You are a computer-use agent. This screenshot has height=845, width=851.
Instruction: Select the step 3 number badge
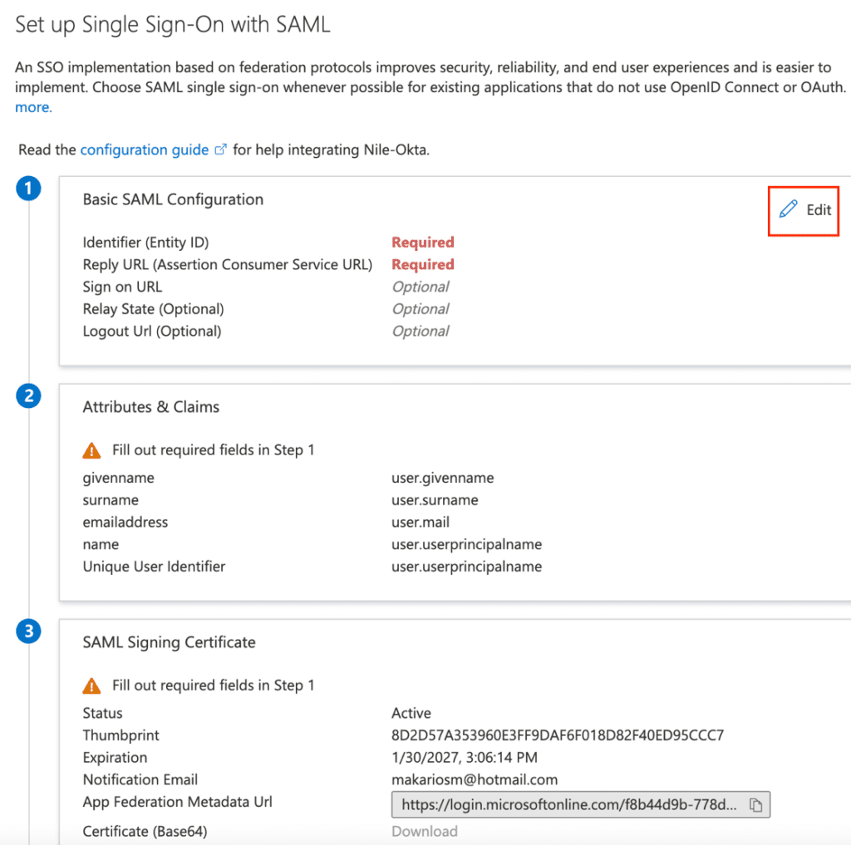(x=28, y=631)
